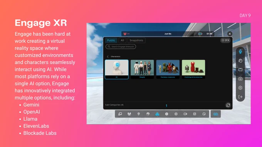Image resolution: width=262 pixels, height=147 pixels.
Task: Click the OpenAI bullet item
Action: point(32,112)
